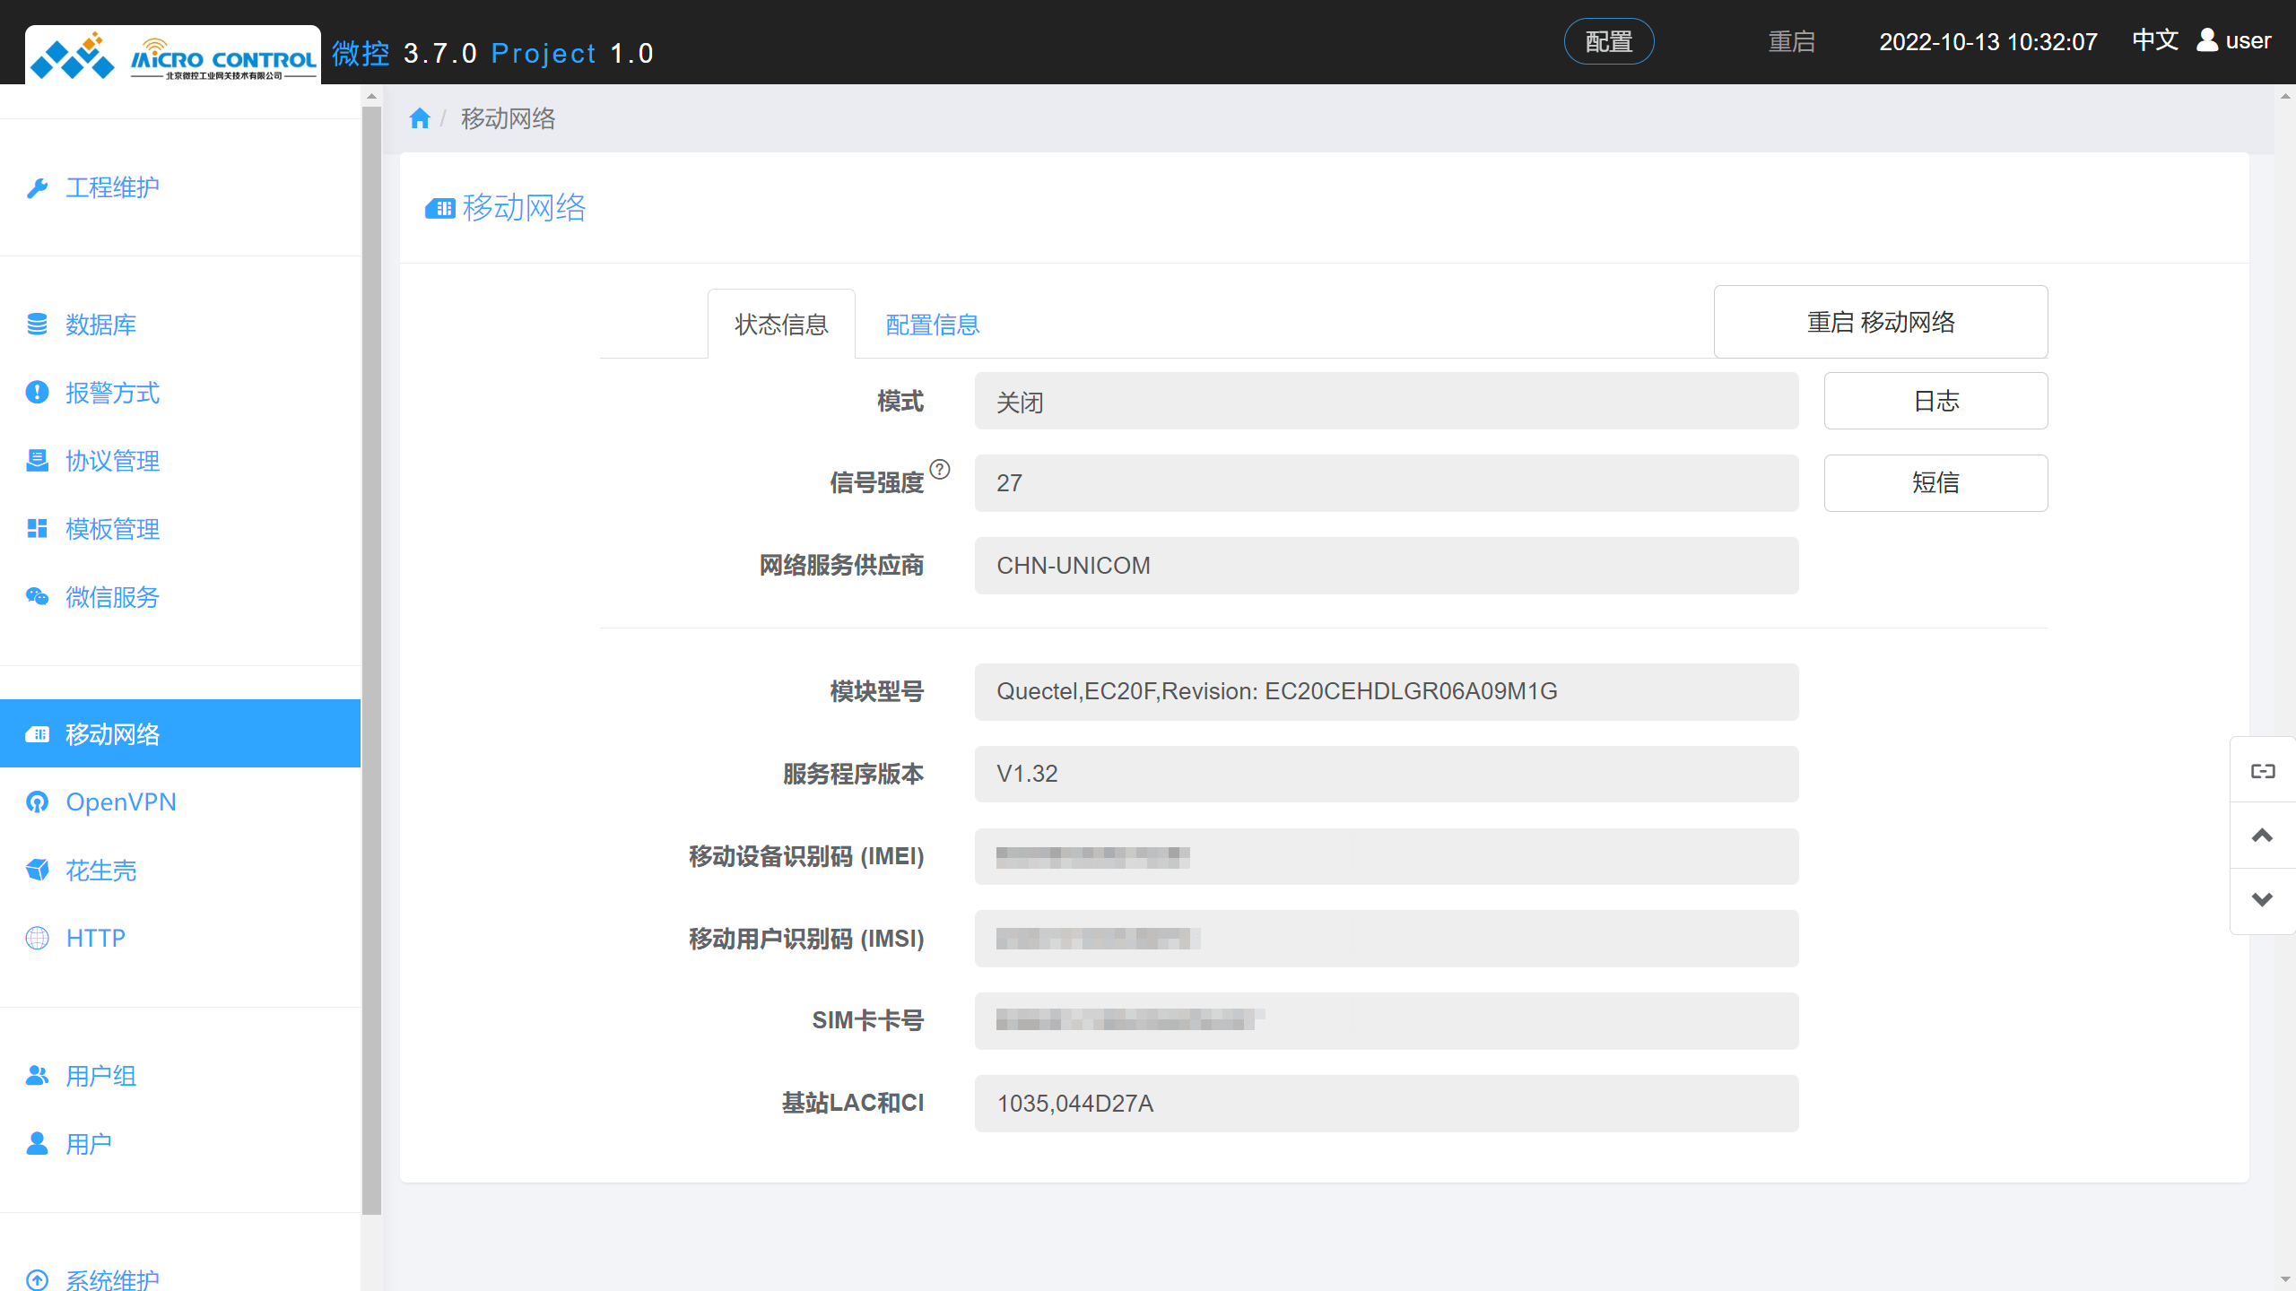This screenshot has width=2296, height=1291.
Task: Click the WeChat icon for 微信服务
Action: pos(37,597)
